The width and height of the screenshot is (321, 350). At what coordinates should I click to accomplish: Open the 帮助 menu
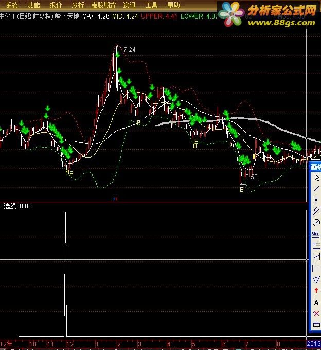point(173,5)
